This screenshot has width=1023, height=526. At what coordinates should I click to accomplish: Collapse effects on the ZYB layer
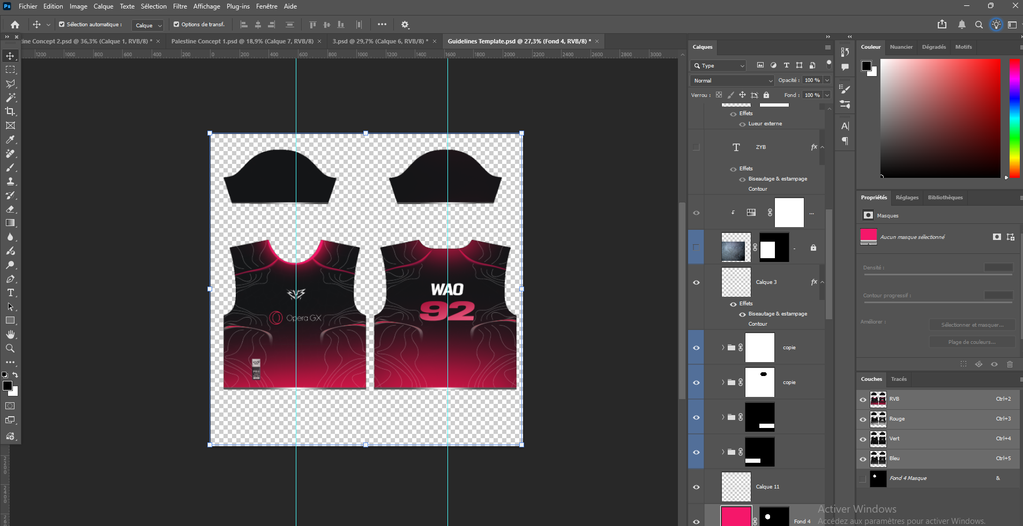pyautogui.click(x=823, y=147)
